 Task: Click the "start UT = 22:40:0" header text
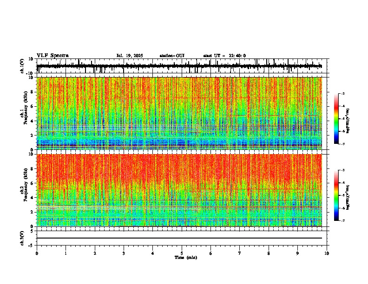pos(224,56)
